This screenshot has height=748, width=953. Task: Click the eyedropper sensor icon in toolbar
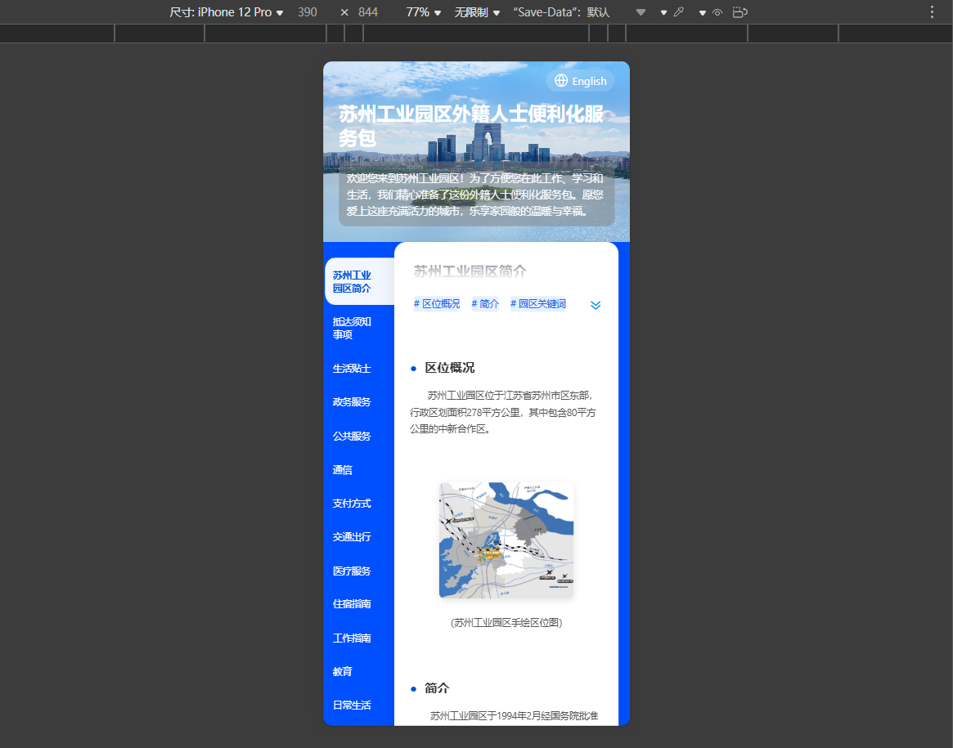click(x=678, y=12)
